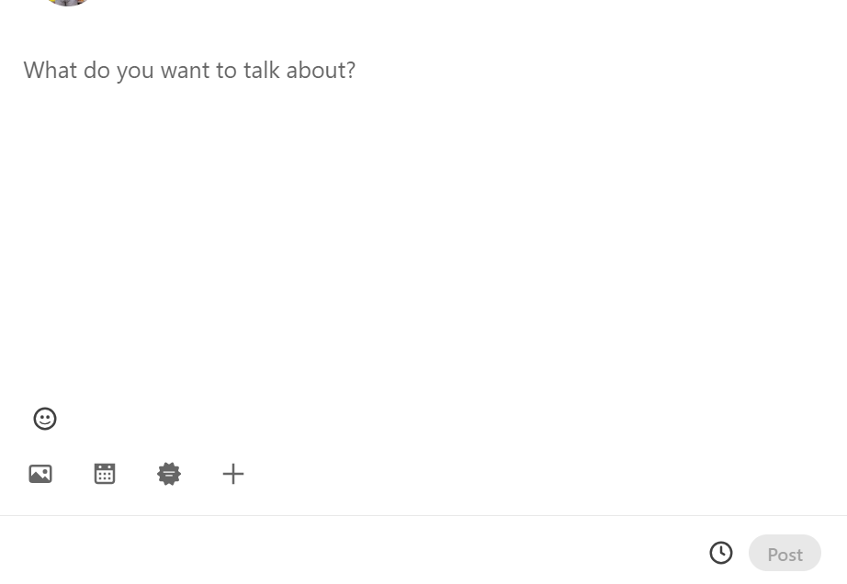Create an event using calendar icon
847x584 pixels.
[x=105, y=474]
